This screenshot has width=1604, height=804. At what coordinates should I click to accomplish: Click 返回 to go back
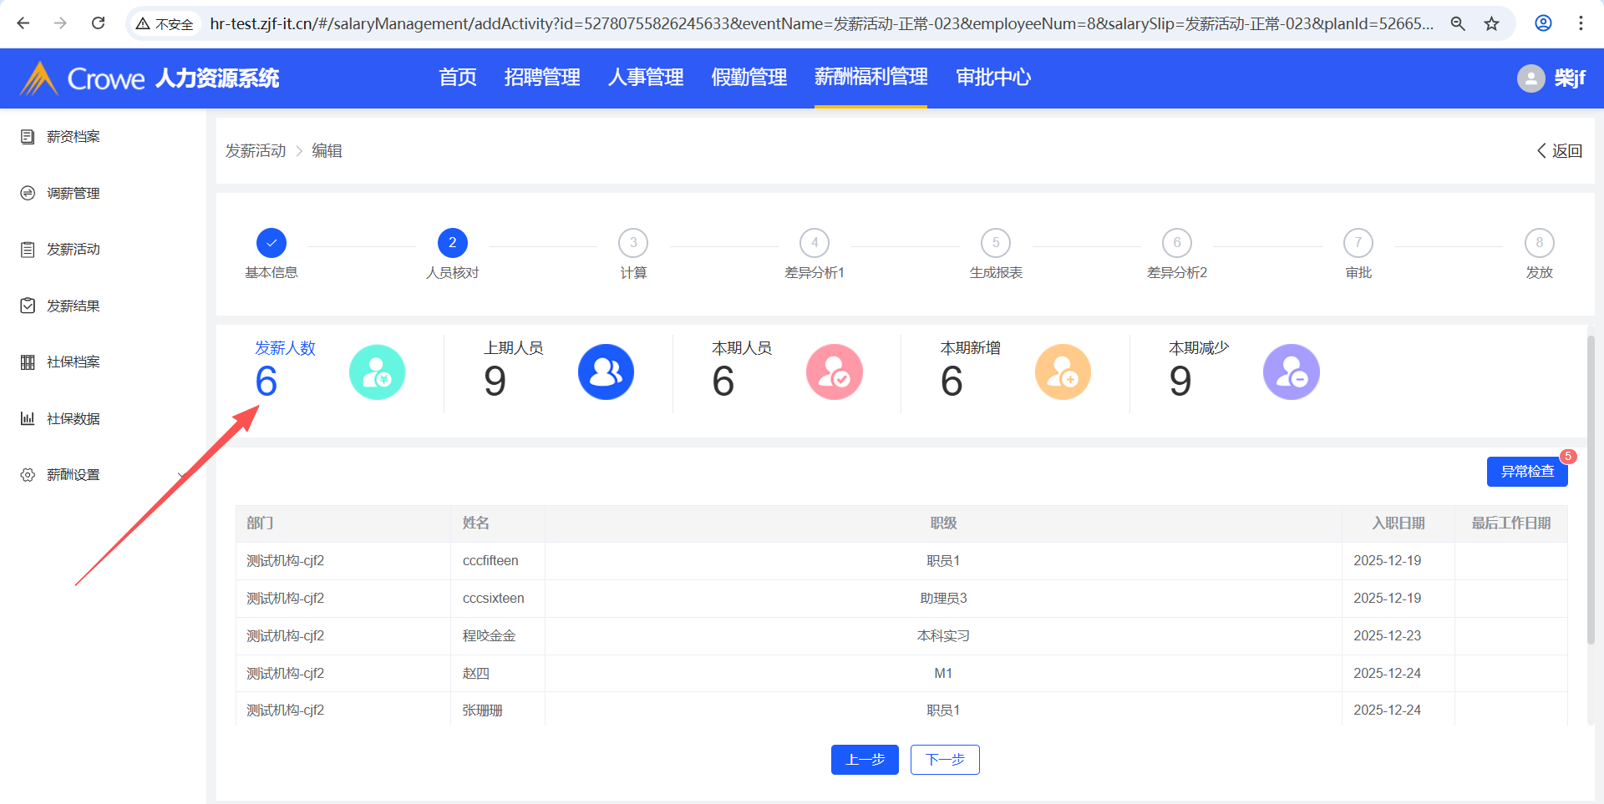click(x=1560, y=151)
